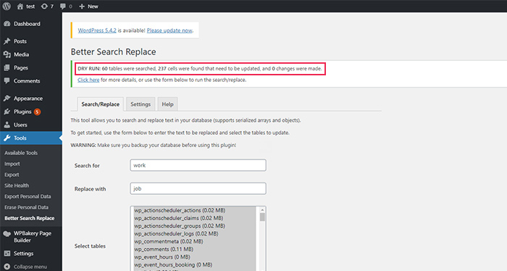The height and width of the screenshot is (271, 507).
Task: Click the sidebar Comments speech bubble icon
Action: [x=7, y=81]
